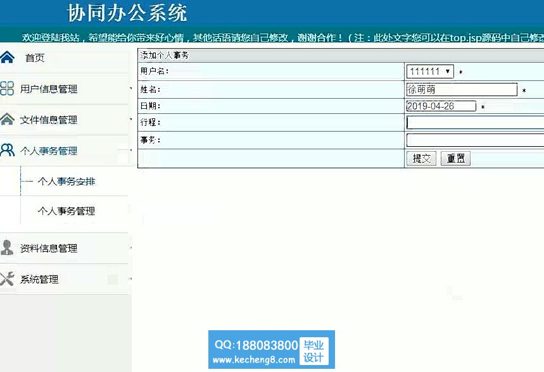The height and width of the screenshot is (372, 544).
Task: Click the 提交 submit button
Action: 421,158
